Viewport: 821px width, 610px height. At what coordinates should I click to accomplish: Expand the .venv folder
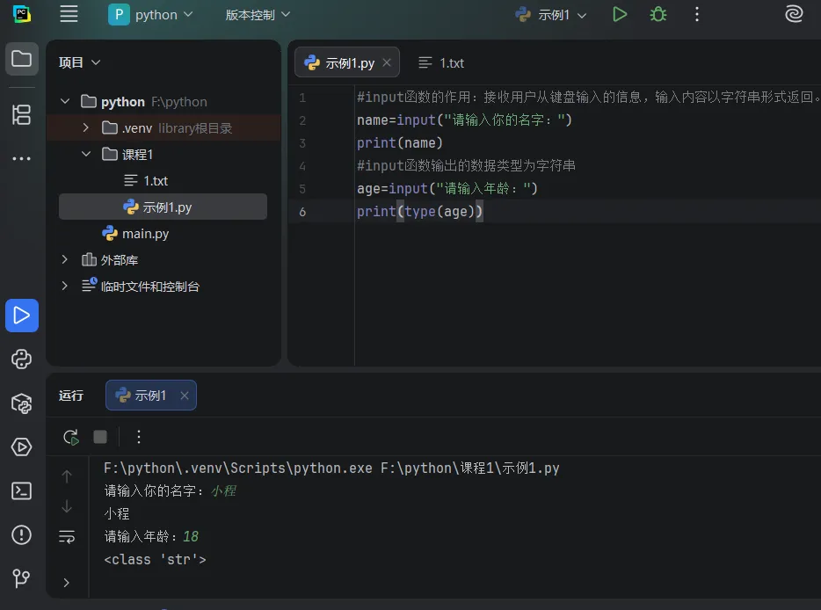86,127
